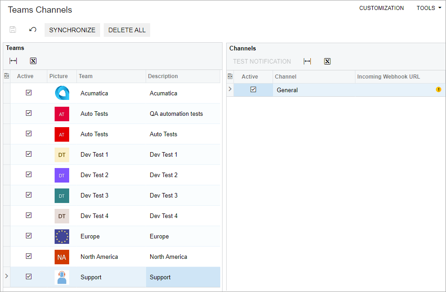Click the Undo arrow icon
The image size is (446, 292).
click(x=33, y=30)
